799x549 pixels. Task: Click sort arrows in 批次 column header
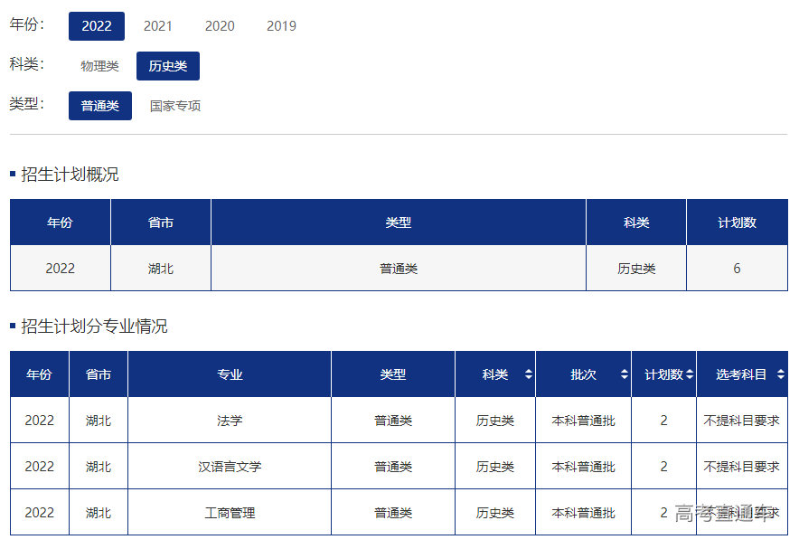pyautogui.click(x=624, y=374)
